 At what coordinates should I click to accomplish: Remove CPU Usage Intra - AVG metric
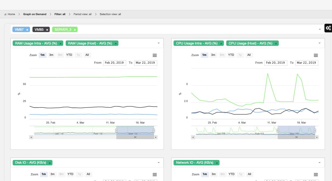pos(221,43)
